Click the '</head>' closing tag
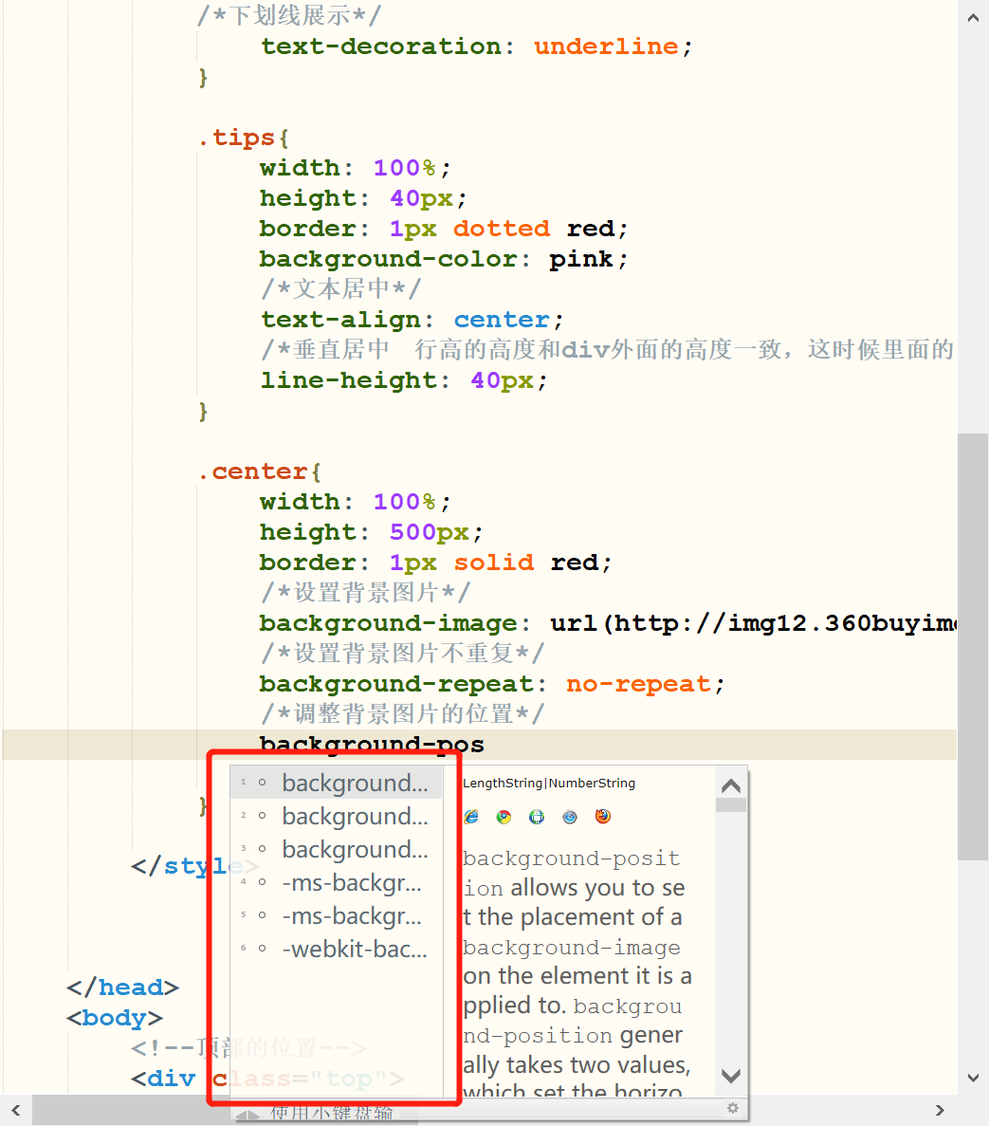This screenshot has height=1126, width=989. [122, 988]
